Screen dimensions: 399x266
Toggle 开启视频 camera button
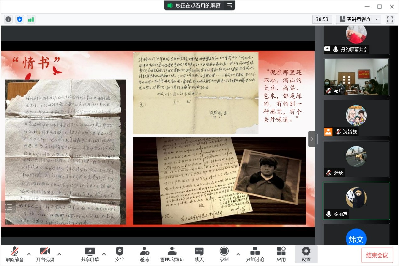point(45,254)
